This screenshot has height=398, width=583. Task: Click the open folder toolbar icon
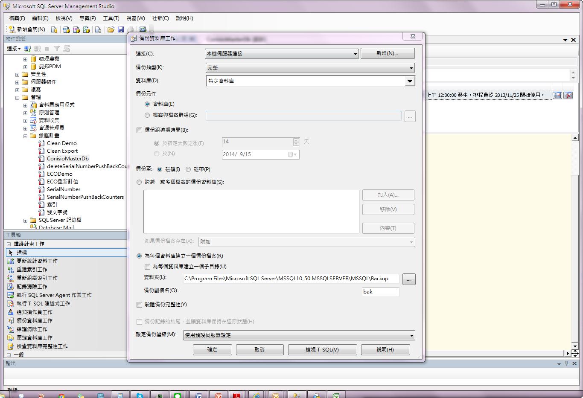coord(111,29)
